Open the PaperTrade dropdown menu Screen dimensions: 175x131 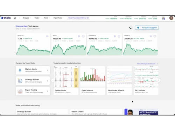click(58, 18)
